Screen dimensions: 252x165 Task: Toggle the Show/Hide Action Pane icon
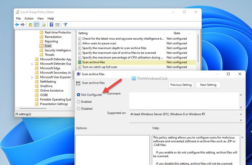pyautogui.click(x=57, y=25)
